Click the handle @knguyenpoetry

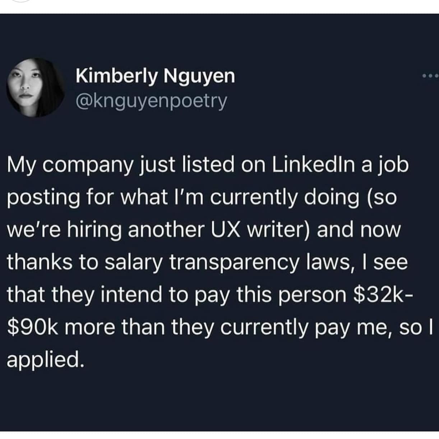152,102
